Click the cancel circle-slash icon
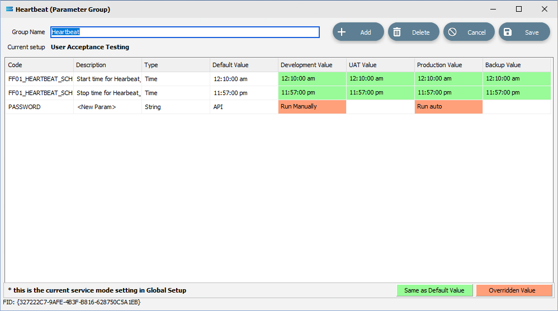The width and height of the screenshot is (558, 311). pyautogui.click(x=452, y=32)
